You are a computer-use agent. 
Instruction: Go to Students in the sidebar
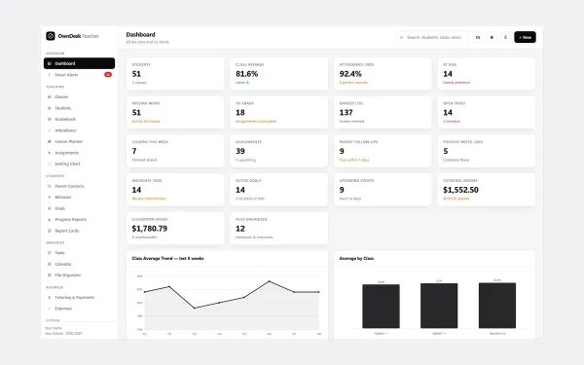click(x=79, y=108)
